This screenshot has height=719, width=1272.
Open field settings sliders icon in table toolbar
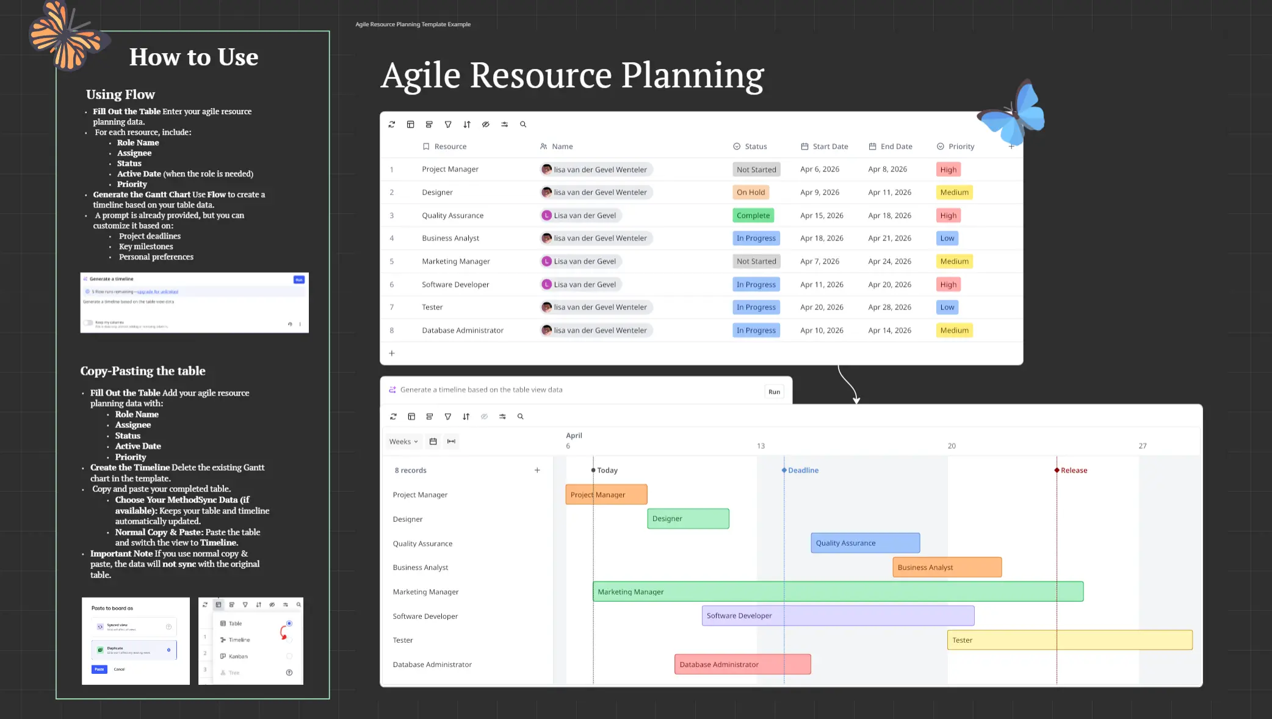[x=504, y=125]
